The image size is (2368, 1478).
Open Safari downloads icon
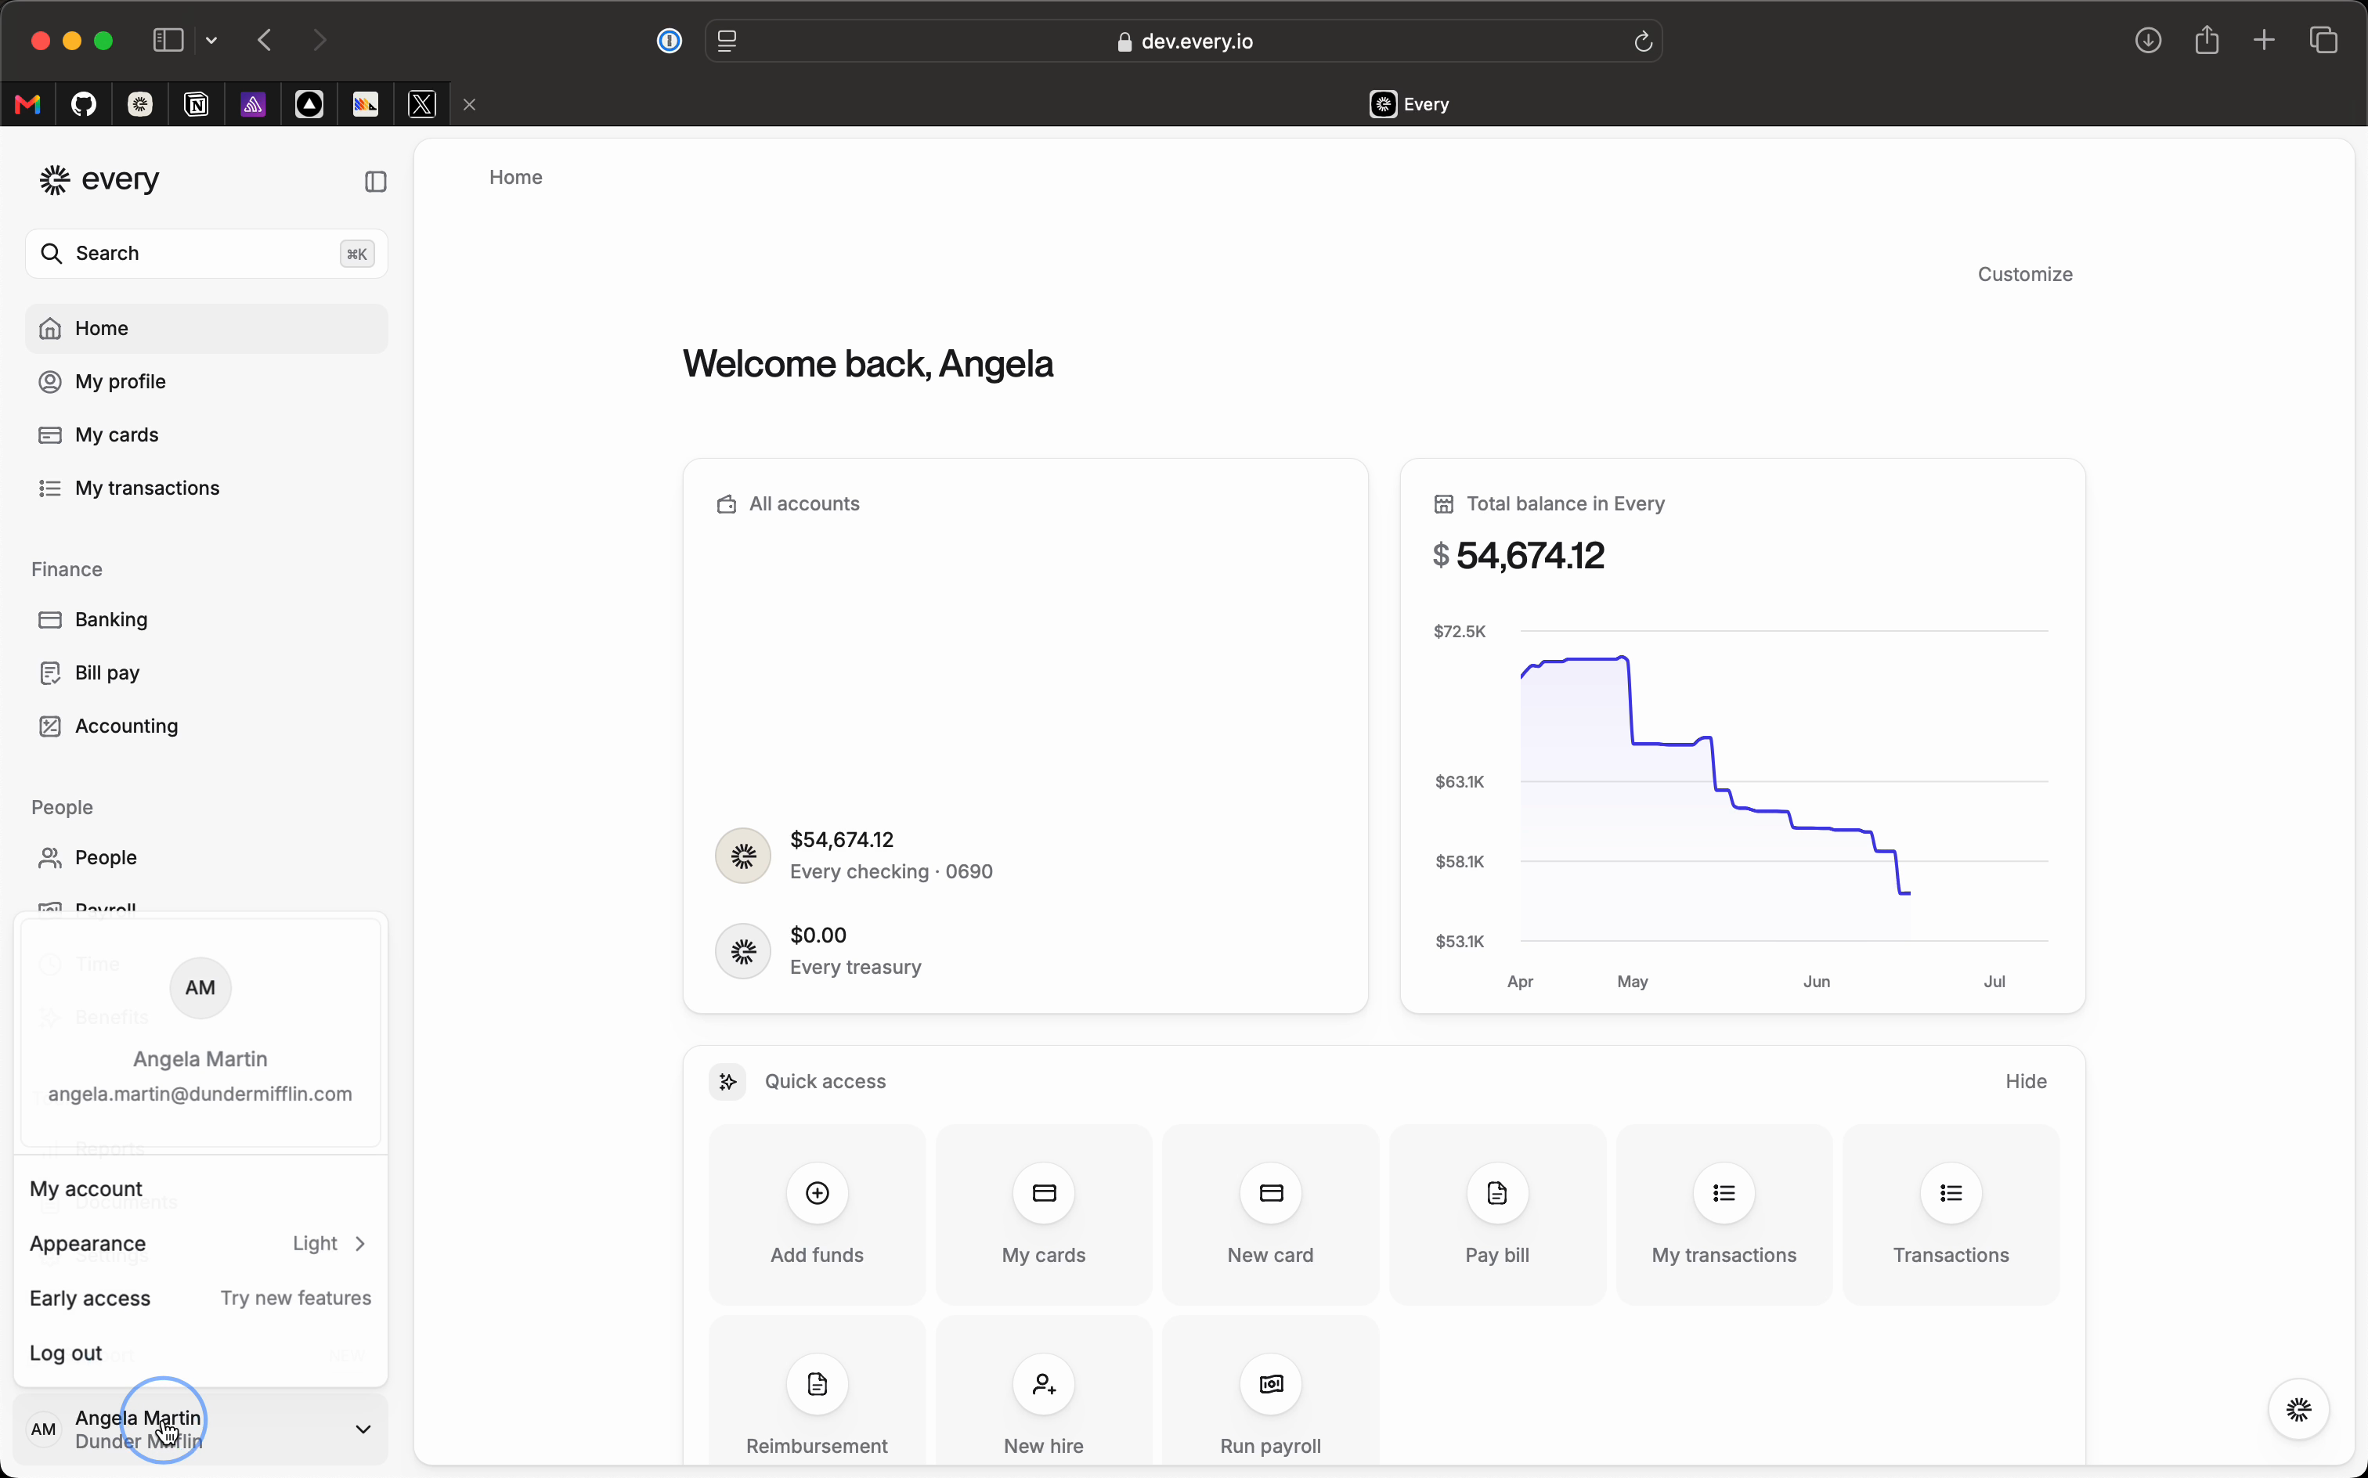pos(2147,40)
